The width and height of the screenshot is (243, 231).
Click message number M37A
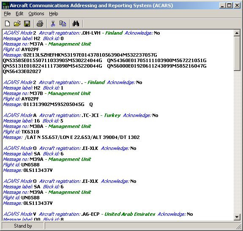pos(36,44)
